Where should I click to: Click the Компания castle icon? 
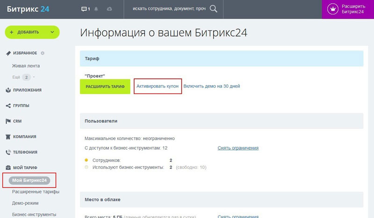pyautogui.click(x=8, y=137)
